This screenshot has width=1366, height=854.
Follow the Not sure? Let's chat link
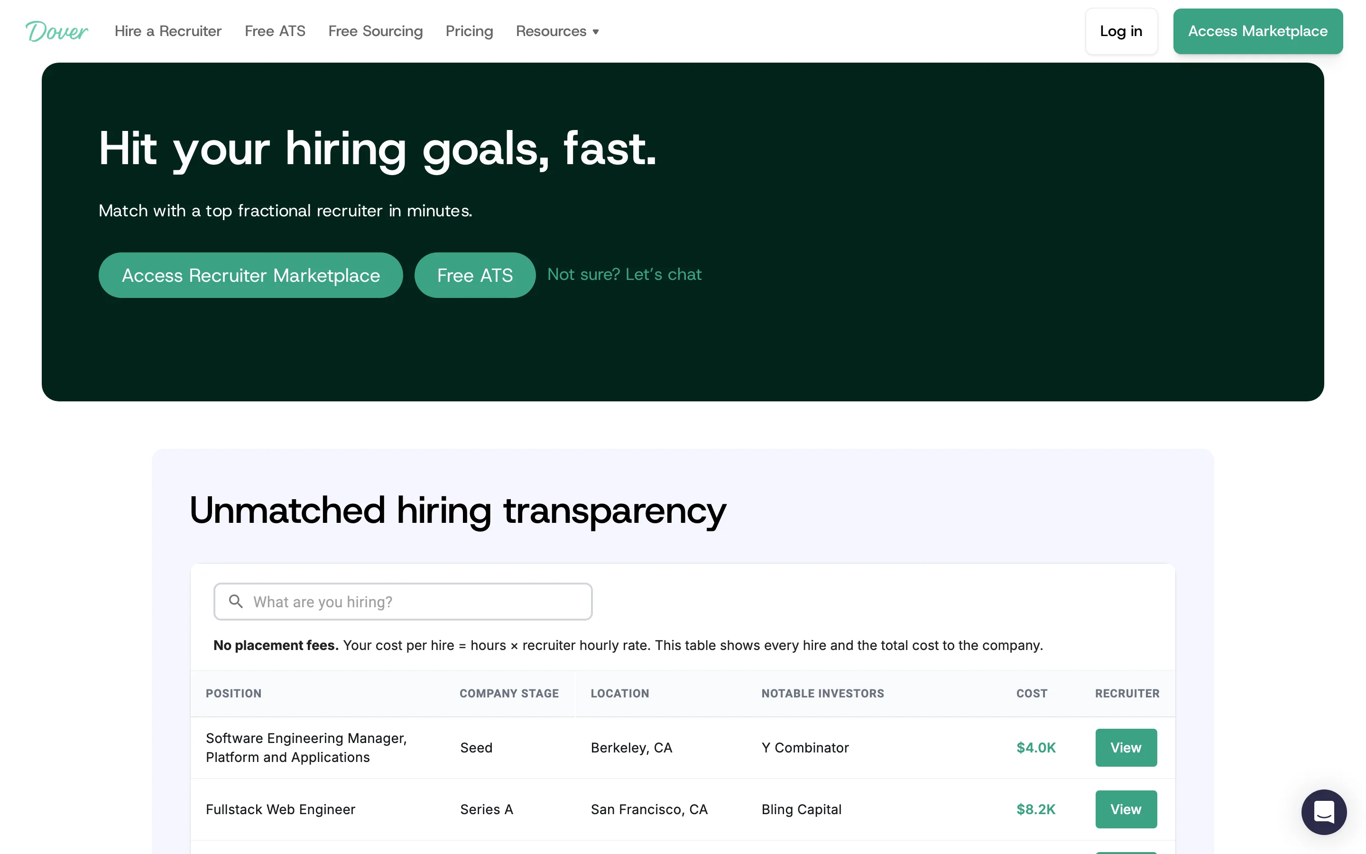pyautogui.click(x=624, y=275)
